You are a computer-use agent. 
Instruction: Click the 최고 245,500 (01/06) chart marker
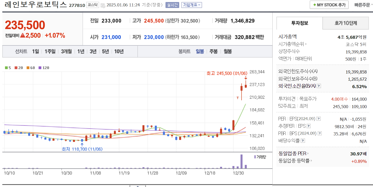(227, 73)
